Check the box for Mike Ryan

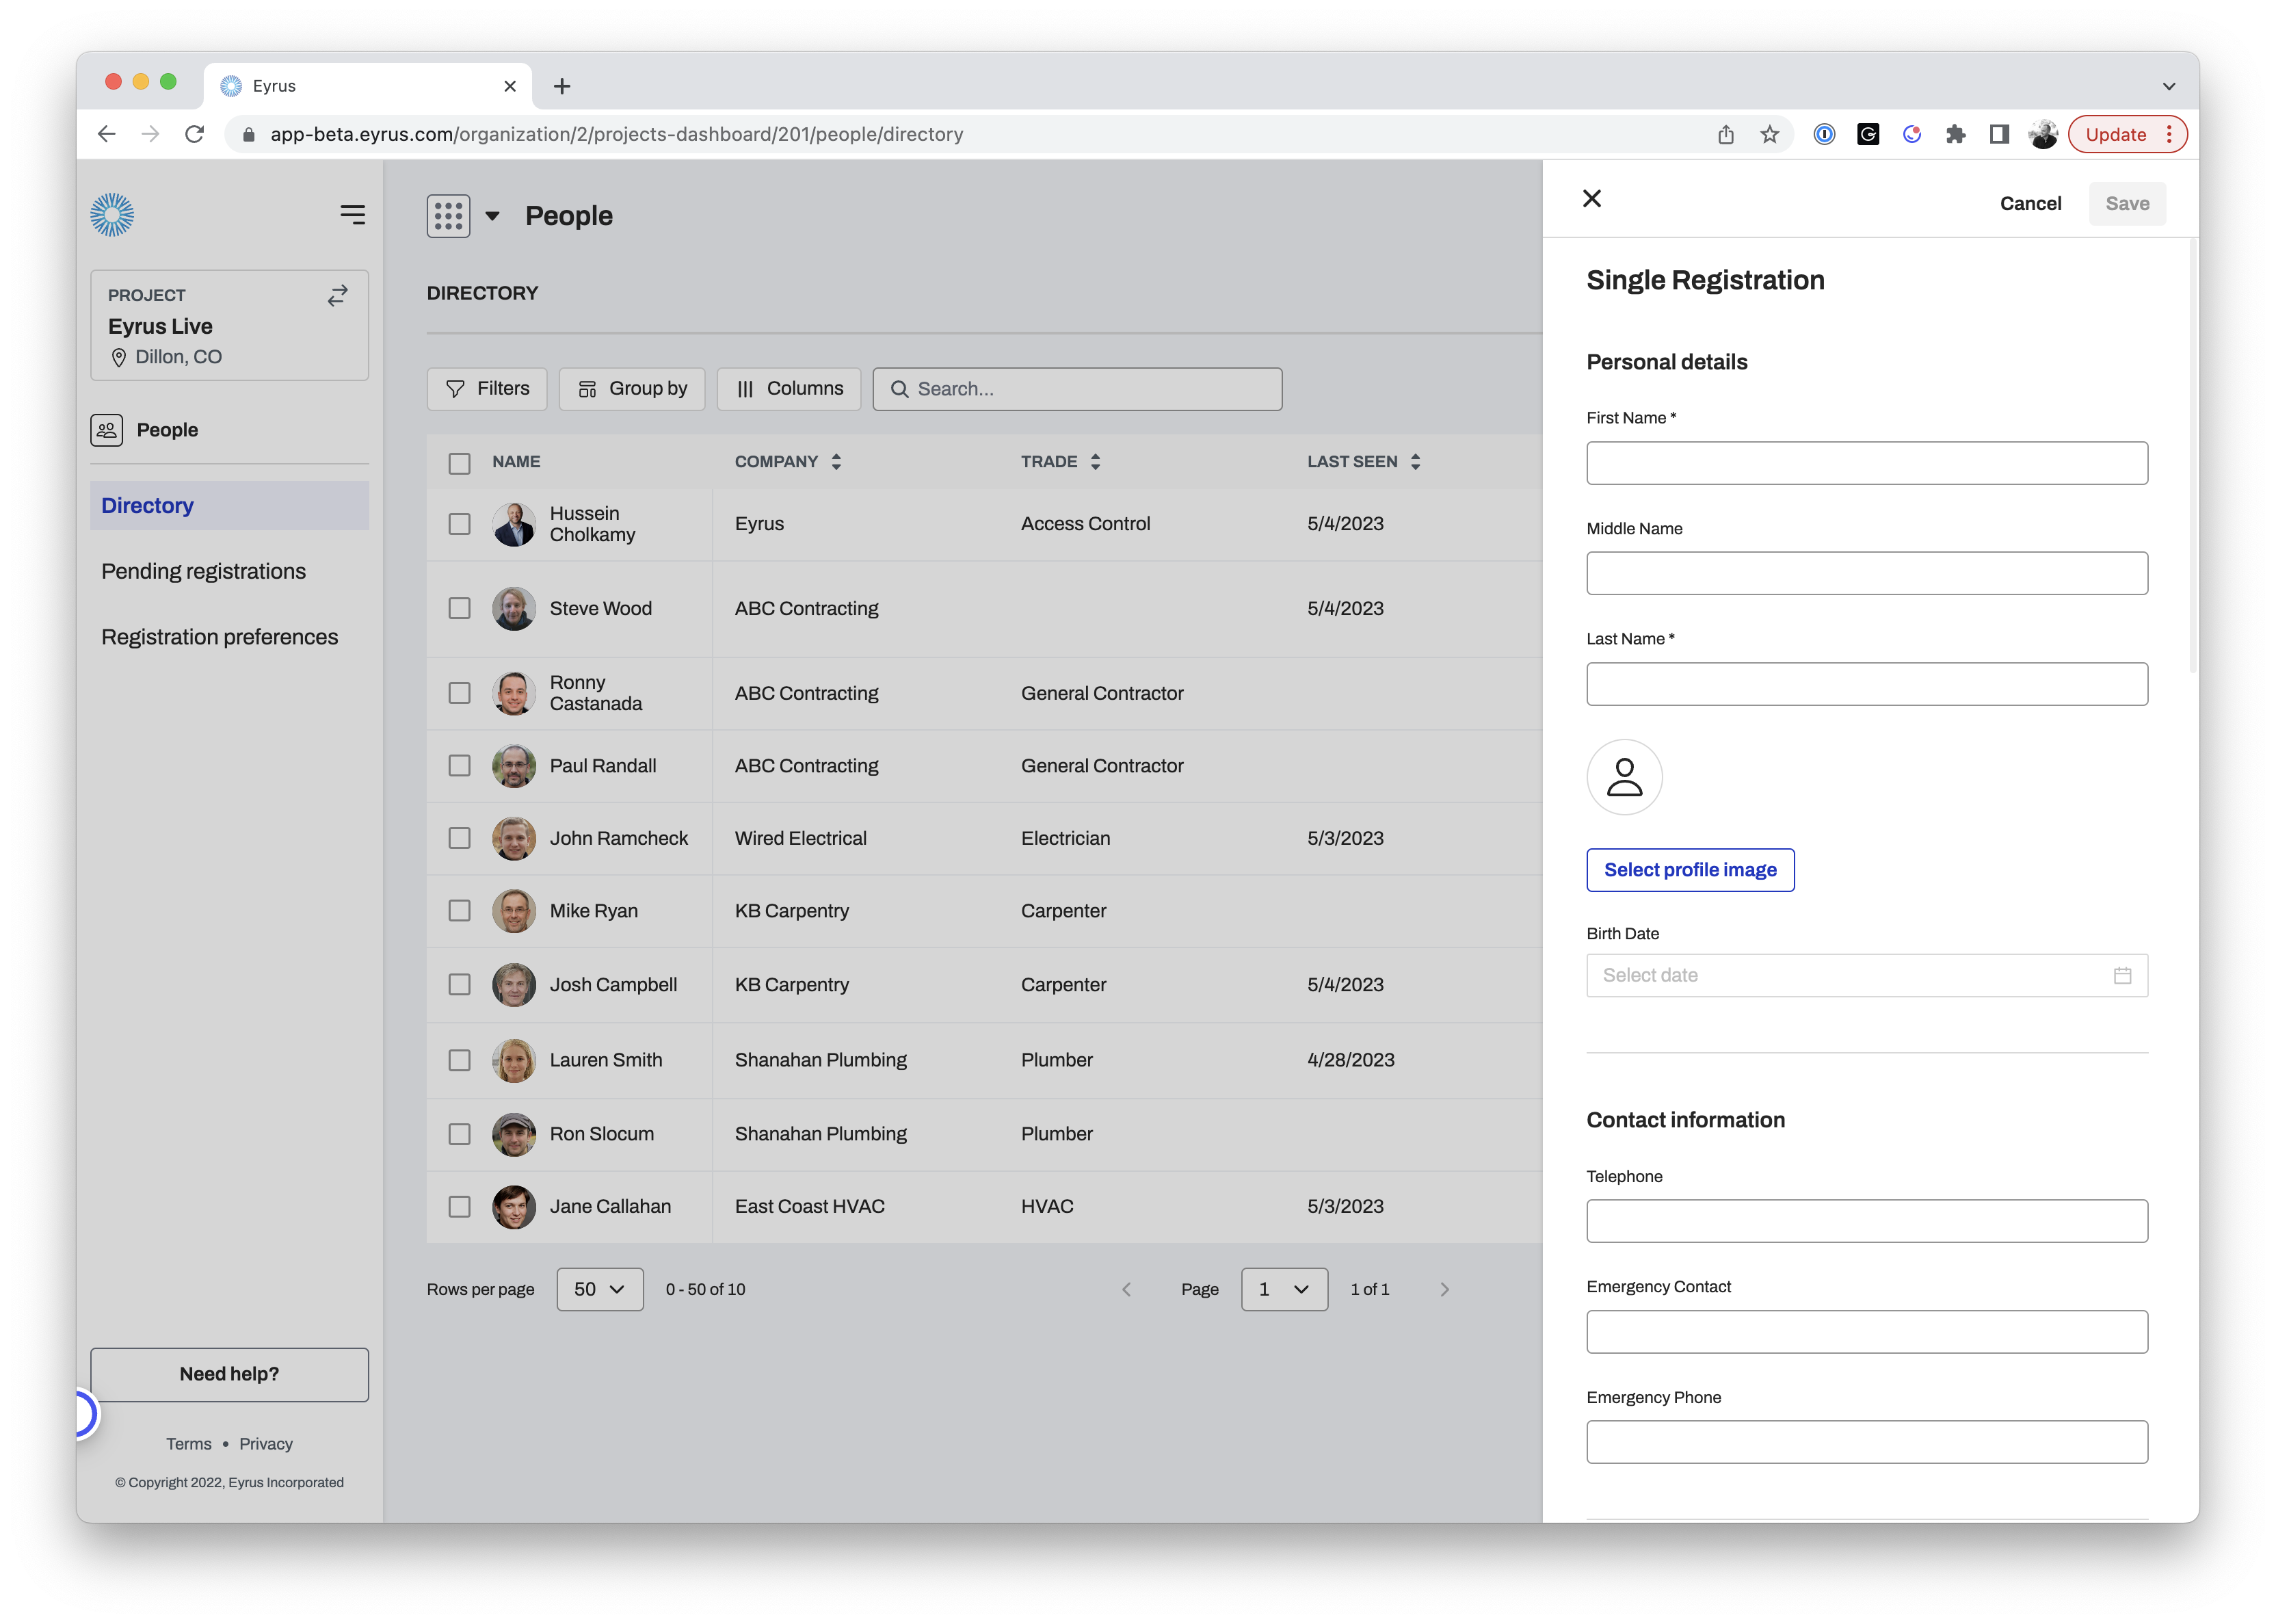point(459,911)
